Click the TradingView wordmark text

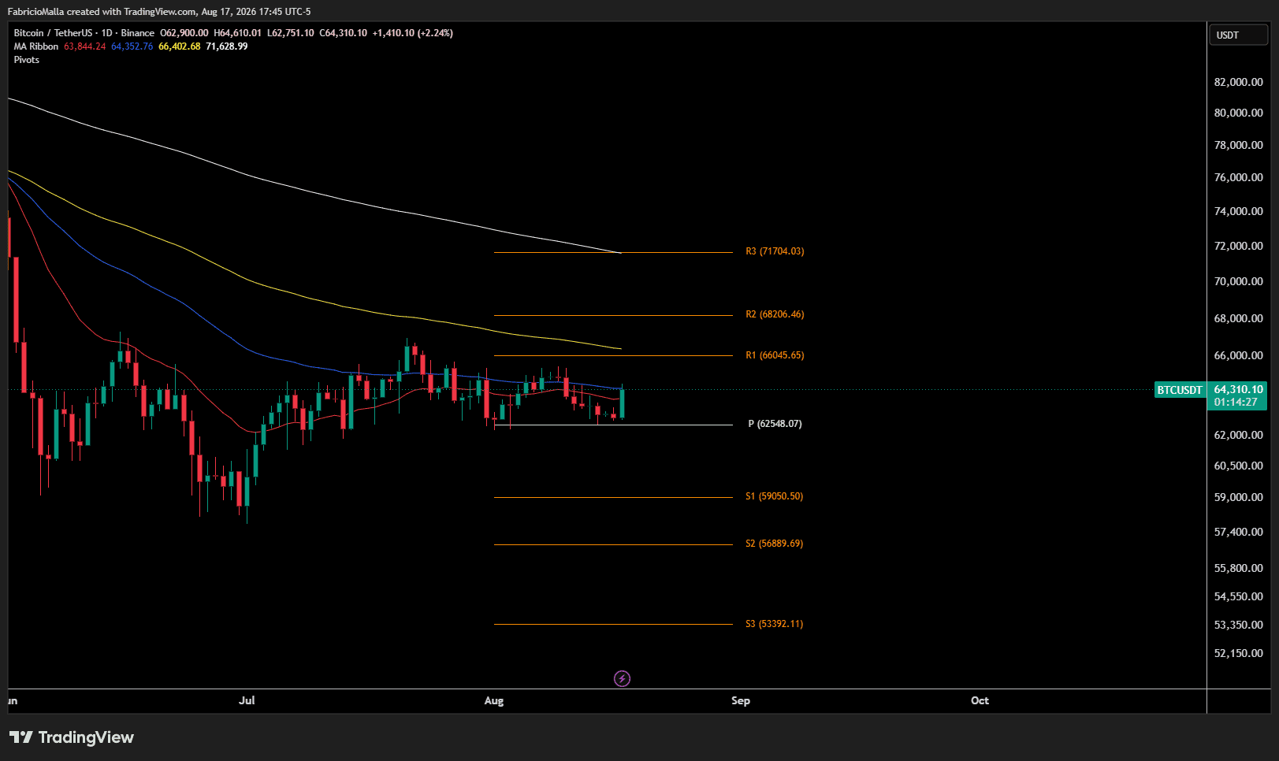(86, 737)
